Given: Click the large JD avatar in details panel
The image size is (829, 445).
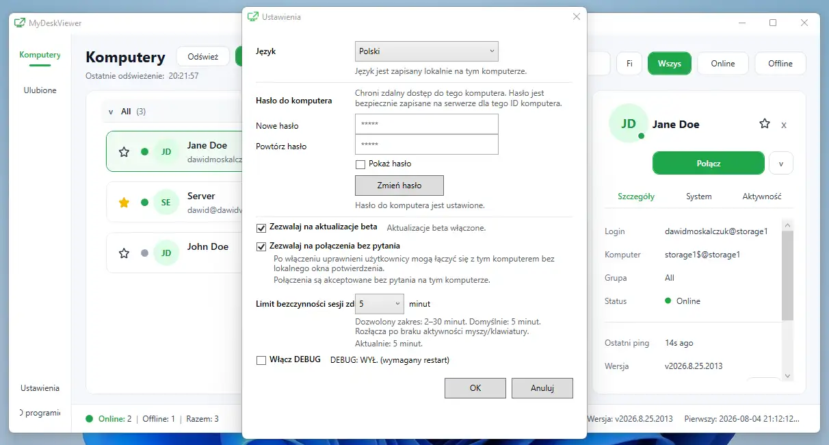Looking at the screenshot, I should tap(628, 124).
